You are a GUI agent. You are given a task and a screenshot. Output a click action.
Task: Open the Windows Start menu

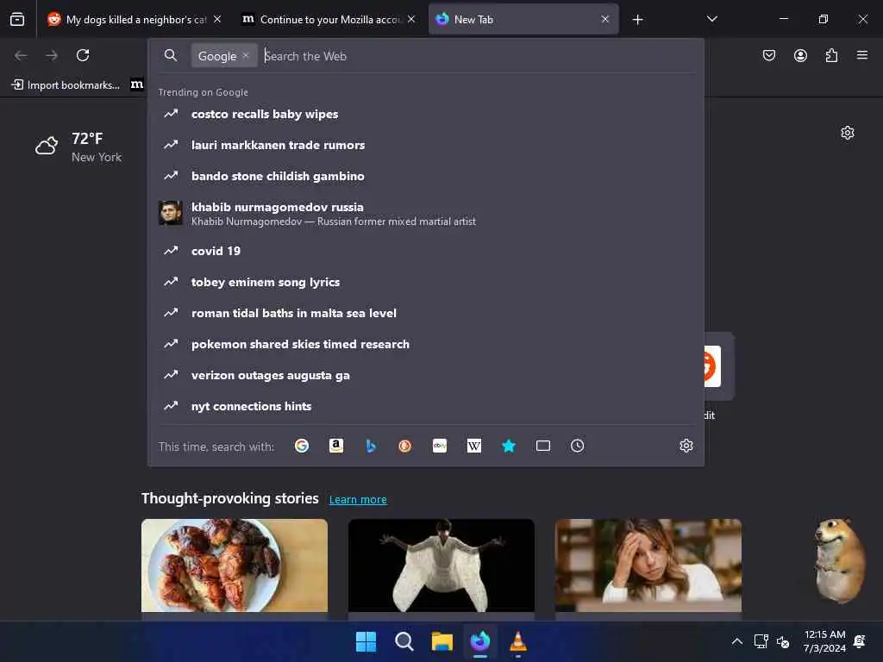point(366,641)
